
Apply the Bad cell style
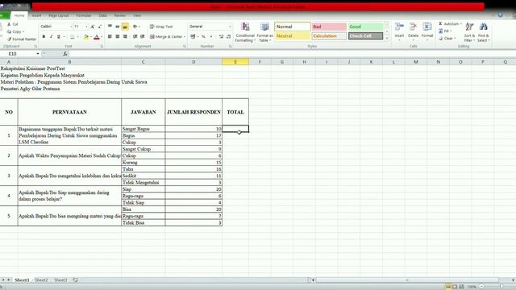329,27
